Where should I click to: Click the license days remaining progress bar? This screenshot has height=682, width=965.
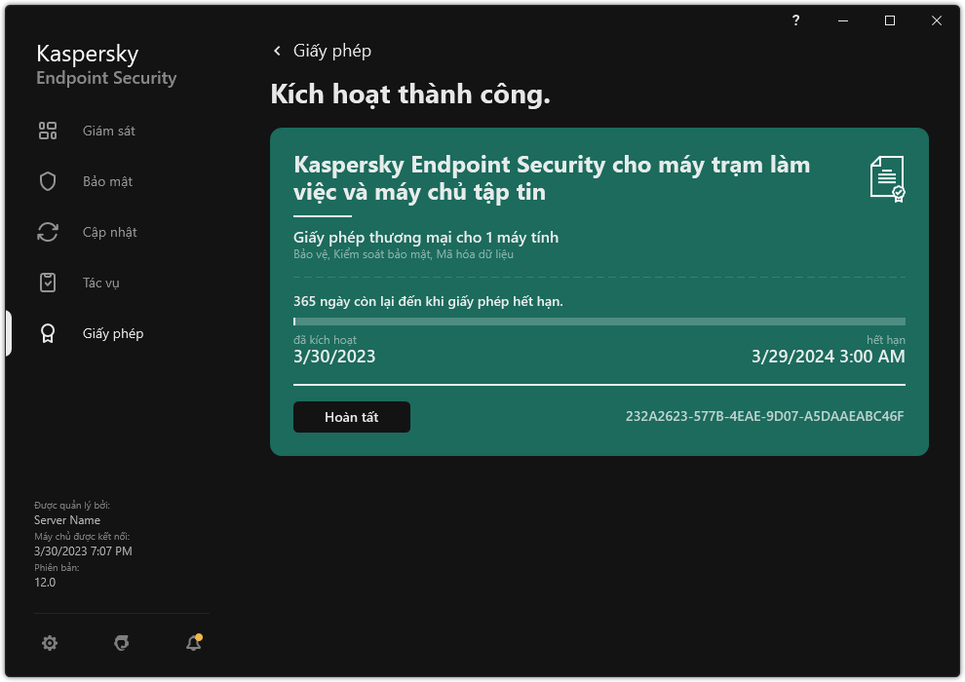[598, 321]
